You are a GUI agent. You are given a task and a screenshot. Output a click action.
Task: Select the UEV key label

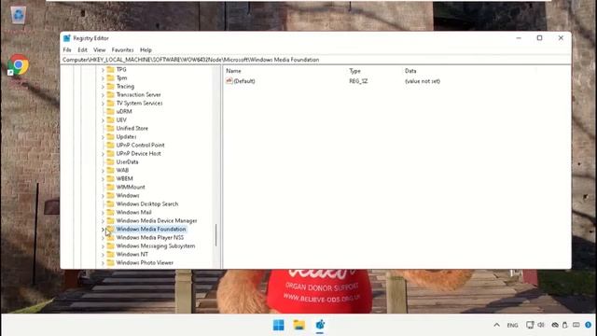(121, 119)
